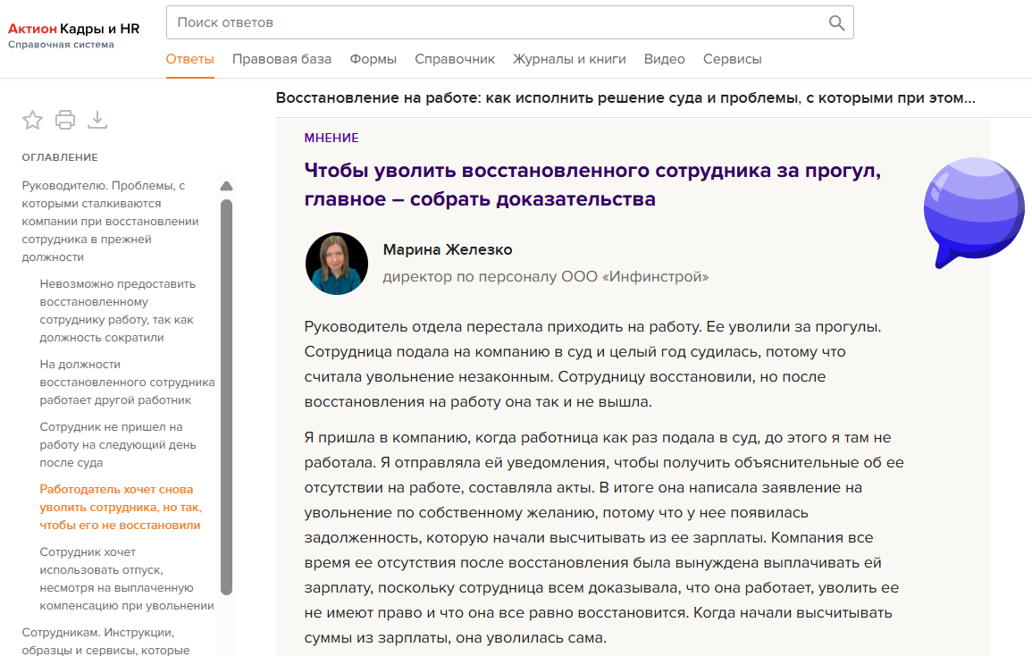Image resolution: width=1032 pixels, height=656 pixels.
Task: Click Марина Железко author photo
Action: (337, 264)
